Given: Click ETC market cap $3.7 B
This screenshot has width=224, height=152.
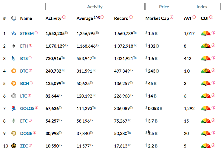Looking at the screenshot, I should click(x=152, y=121).
